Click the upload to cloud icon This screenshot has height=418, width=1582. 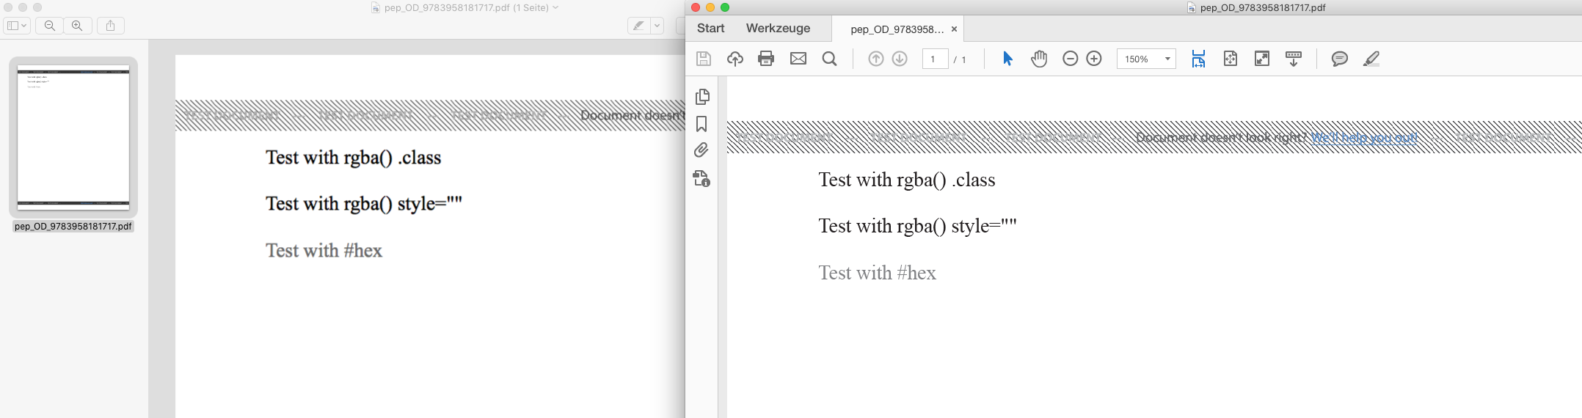(734, 59)
